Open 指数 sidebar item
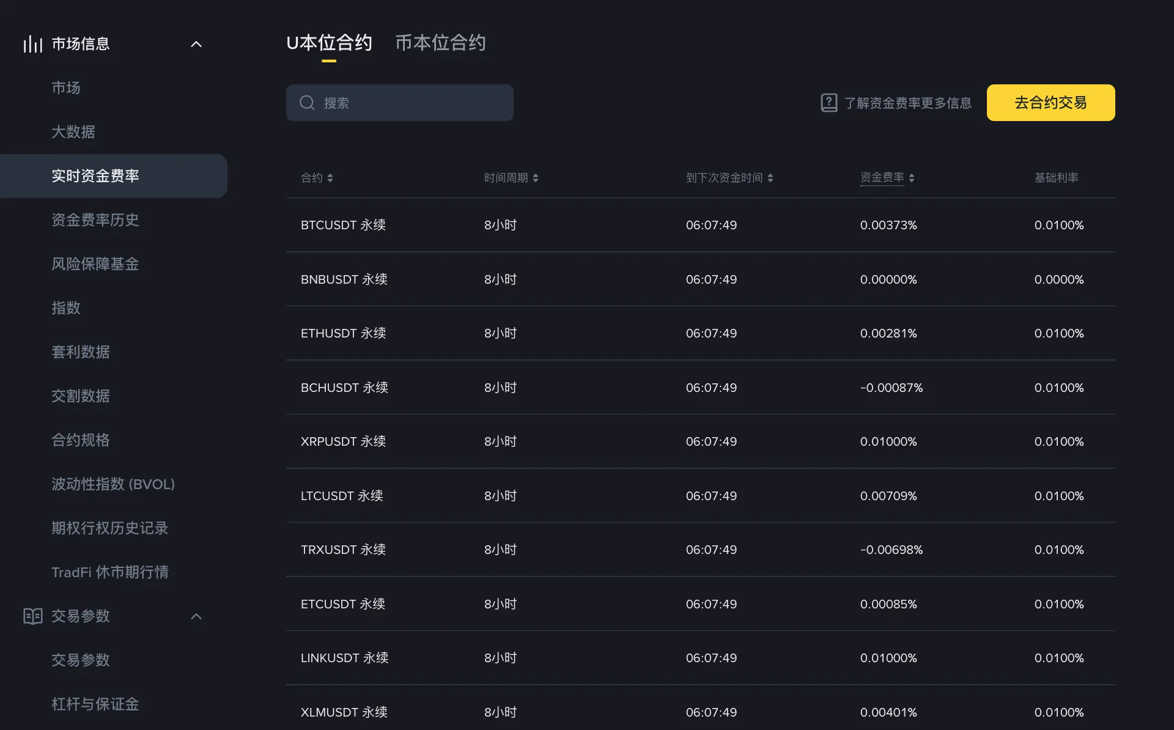 click(x=66, y=308)
